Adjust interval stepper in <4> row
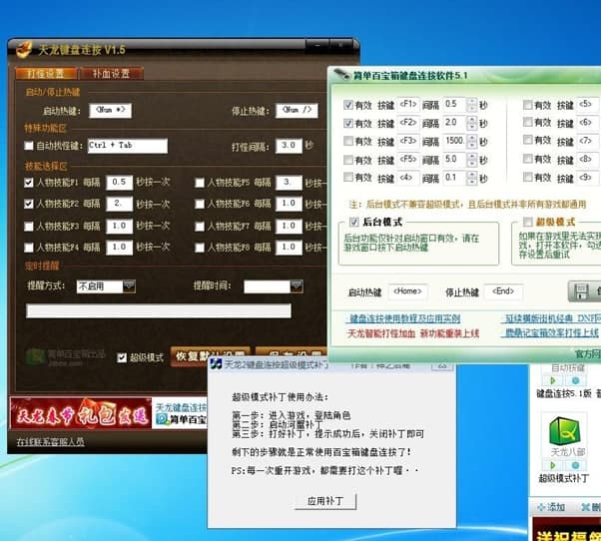Screen dimensions: 601x541 pyautogui.click(x=472, y=178)
